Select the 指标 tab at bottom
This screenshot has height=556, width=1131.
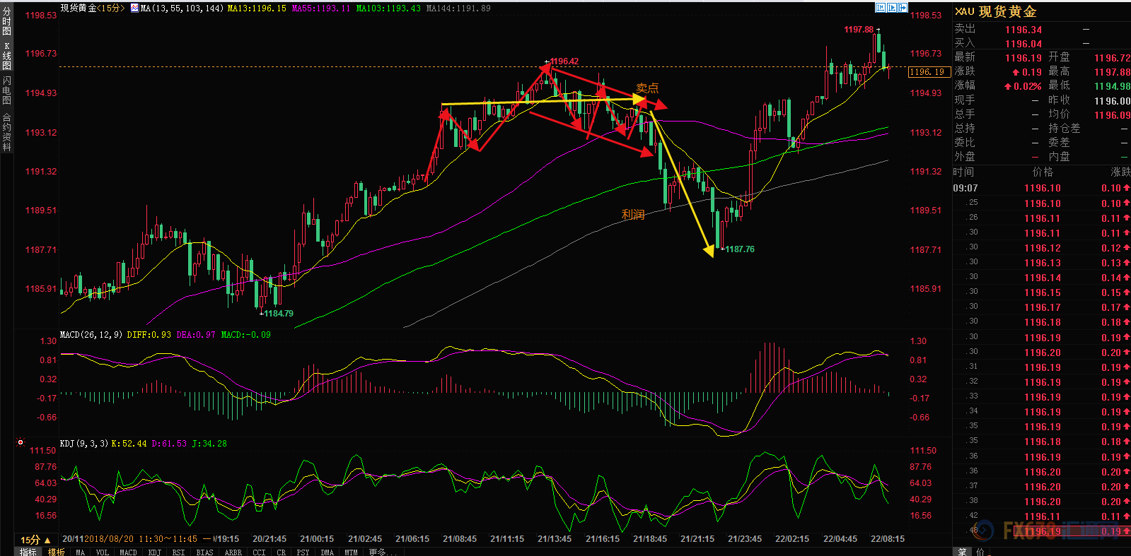pyautogui.click(x=28, y=552)
